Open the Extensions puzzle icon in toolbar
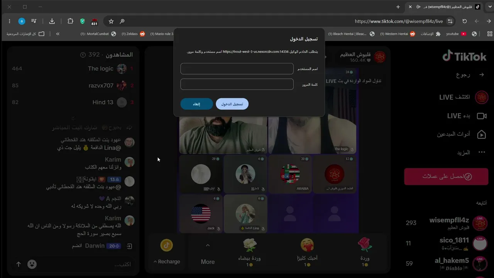Image resolution: width=494 pixels, height=278 pixels. [x=70, y=21]
